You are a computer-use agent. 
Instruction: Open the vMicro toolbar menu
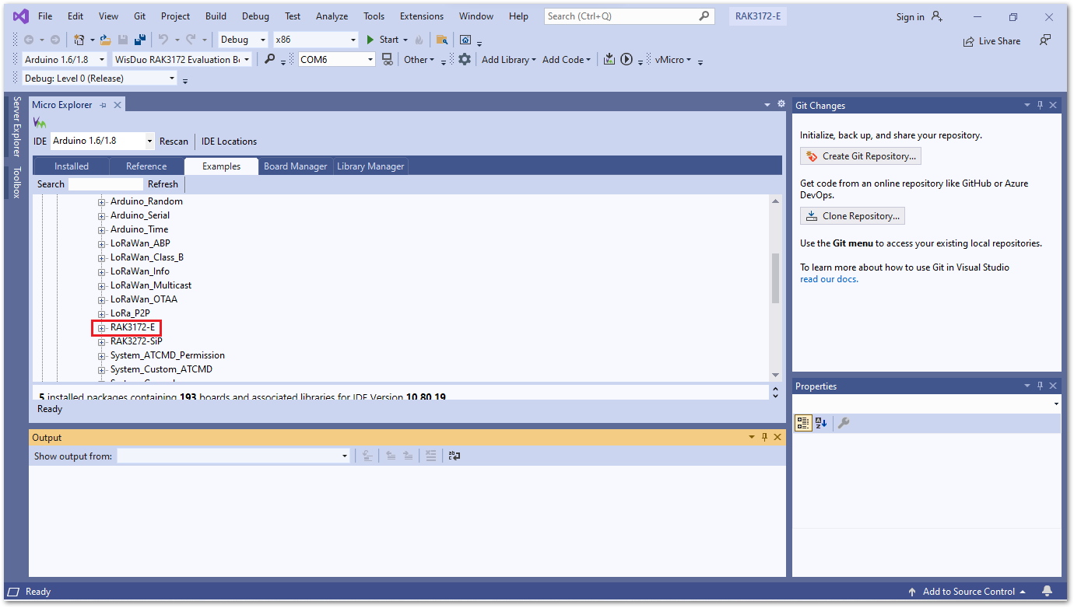pyautogui.click(x=674, y=59)
